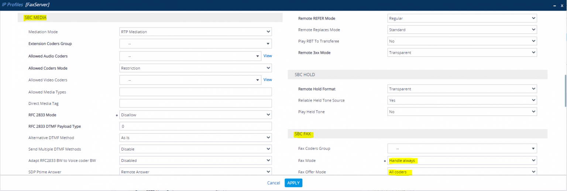Open the Remote REFER Mode dropdown
567x191 pixels.
click(x=462, y=18)
